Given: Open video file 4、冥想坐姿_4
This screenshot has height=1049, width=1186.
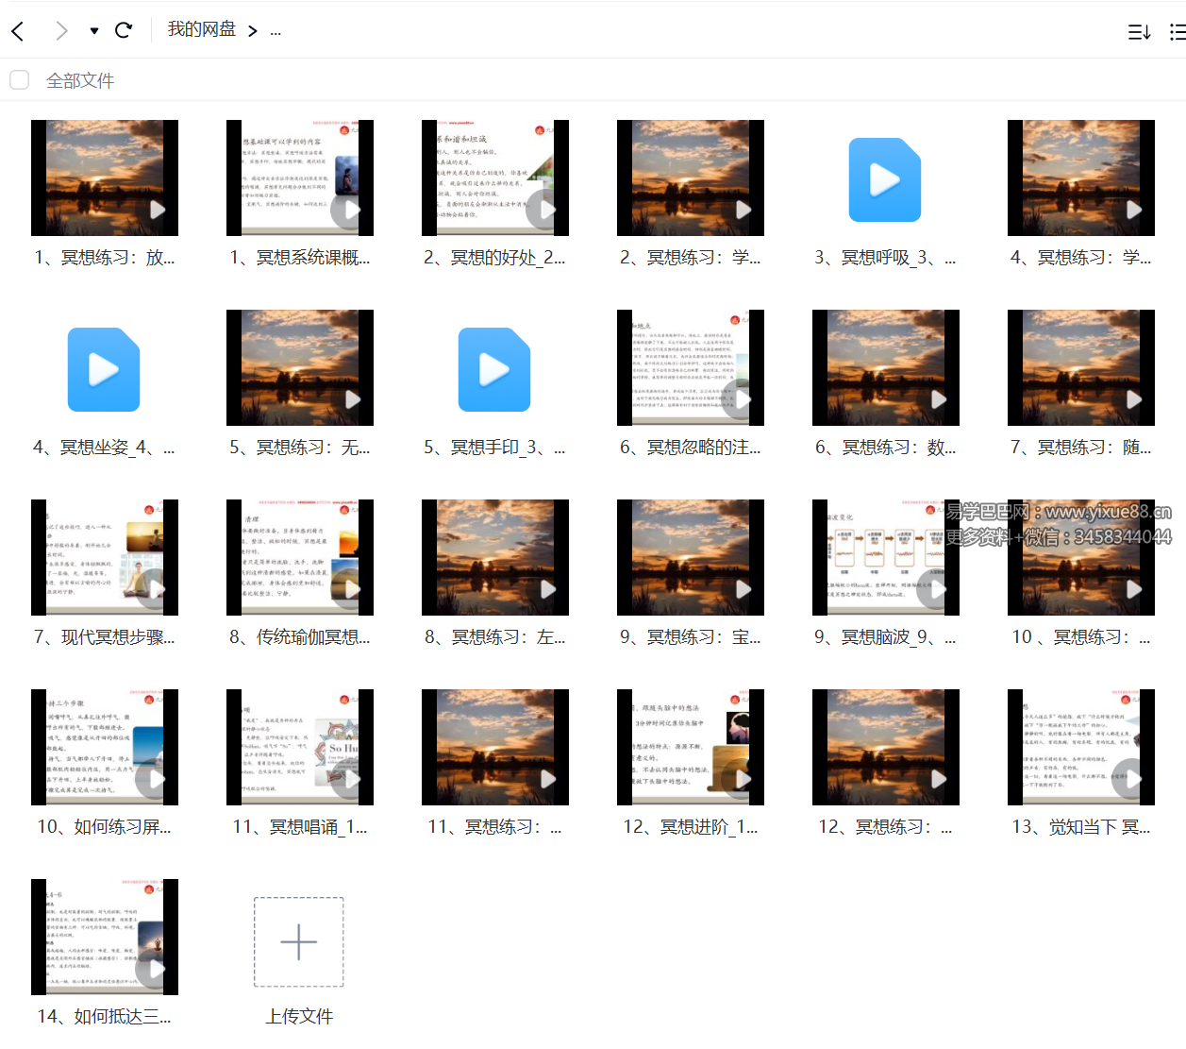Looking at the screenshot, I should (104, 369).
